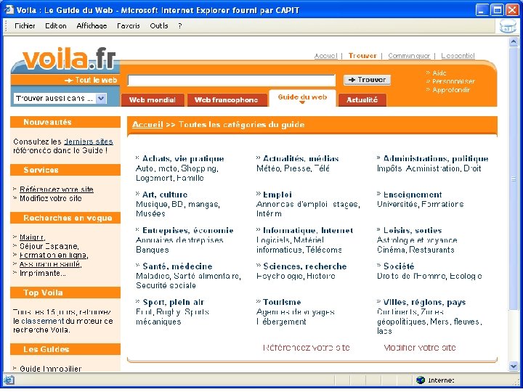Click 'Météo, Presse, Télé' subcategory text

point(293,168)
